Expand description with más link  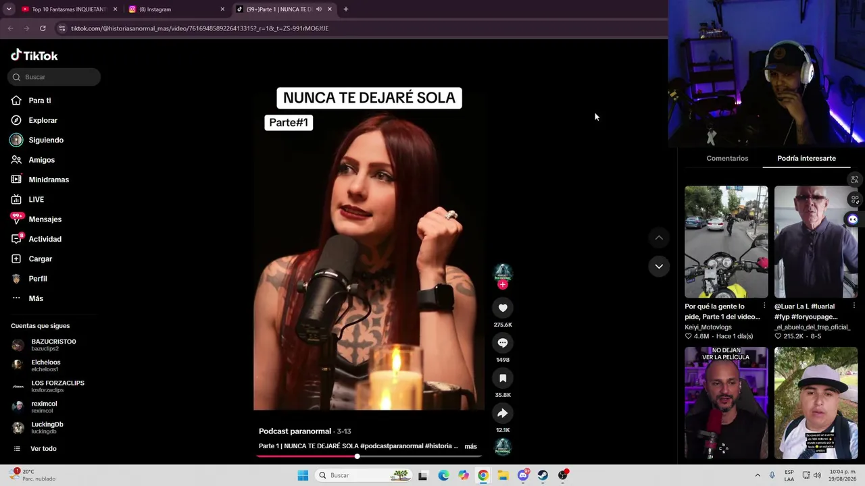[x=471, y=446]
